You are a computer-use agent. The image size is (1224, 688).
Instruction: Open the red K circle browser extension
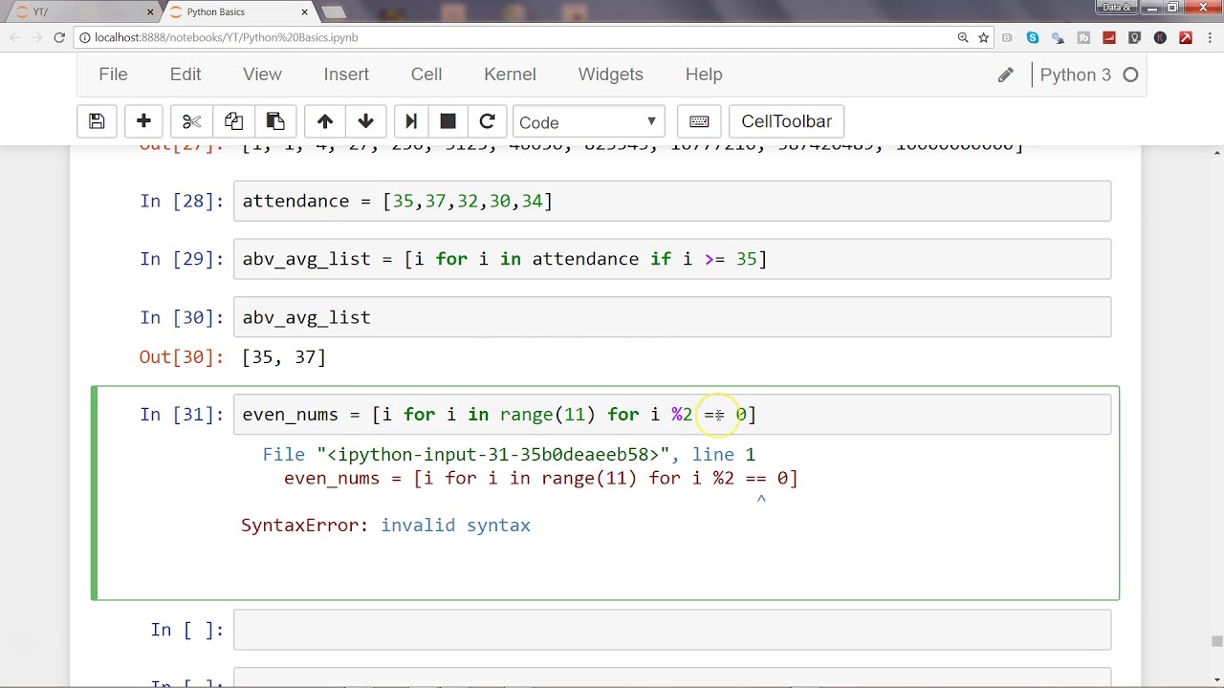1160,37
